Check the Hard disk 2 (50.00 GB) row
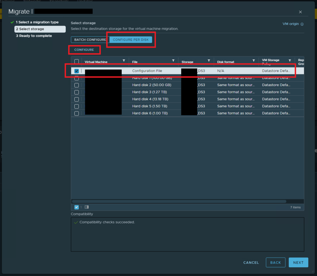 click(x=77, y=85)
